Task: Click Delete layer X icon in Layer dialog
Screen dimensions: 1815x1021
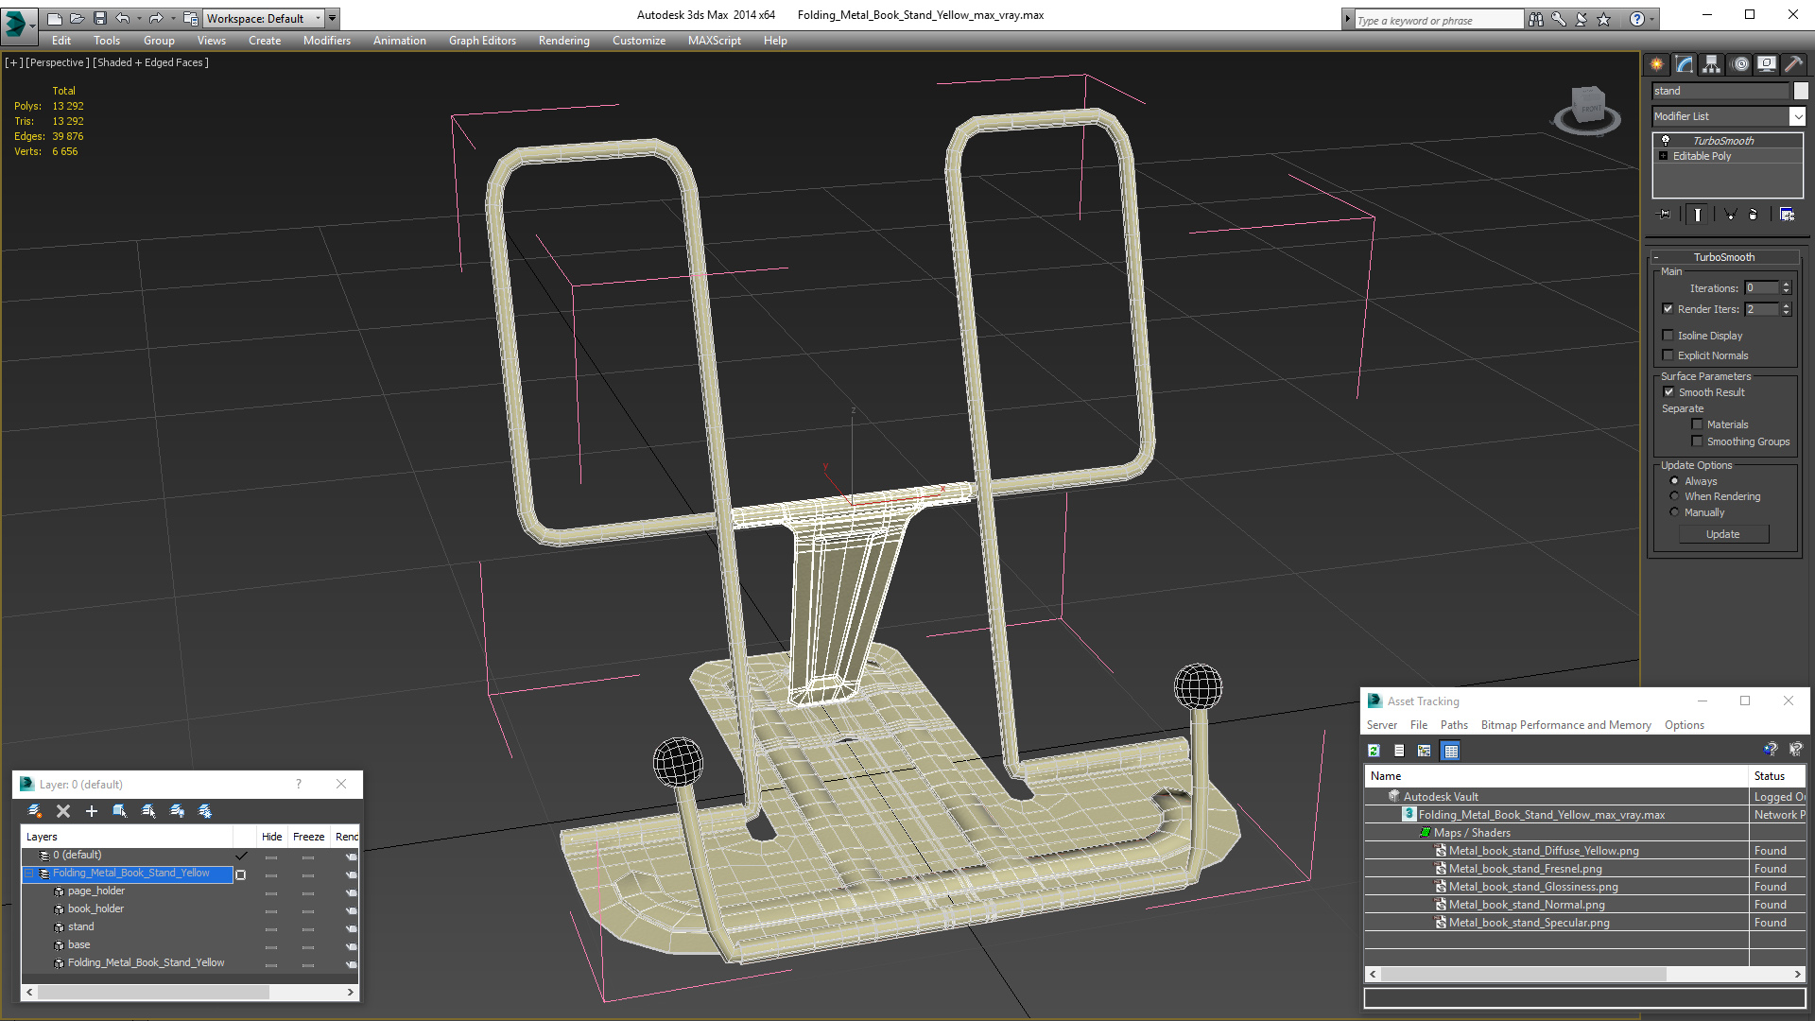Action: [63, 811]
